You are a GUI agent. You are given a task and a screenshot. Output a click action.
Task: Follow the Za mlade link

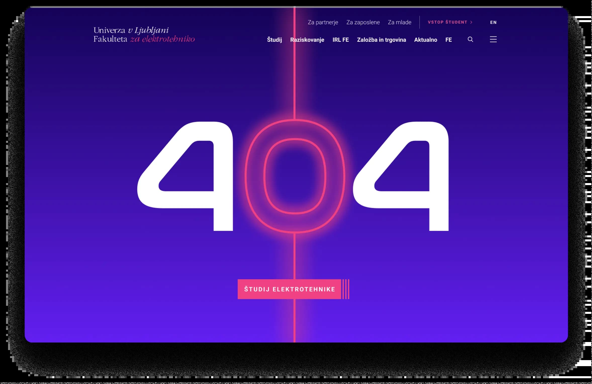(399, 22)
